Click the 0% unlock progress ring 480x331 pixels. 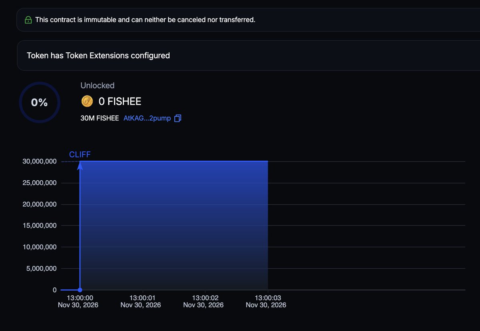(40, 102)
